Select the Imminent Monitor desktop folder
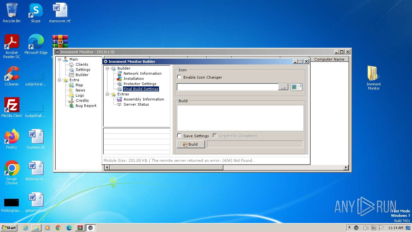412x232 pixels. click(x=374, y=78)
